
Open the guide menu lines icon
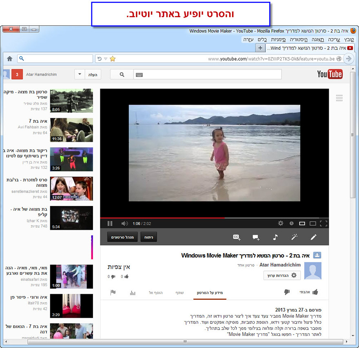[x=339, y=98]
